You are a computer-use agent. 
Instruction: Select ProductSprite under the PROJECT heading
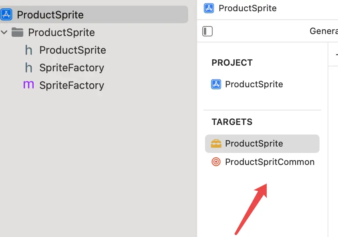click(x=254, y=84)
